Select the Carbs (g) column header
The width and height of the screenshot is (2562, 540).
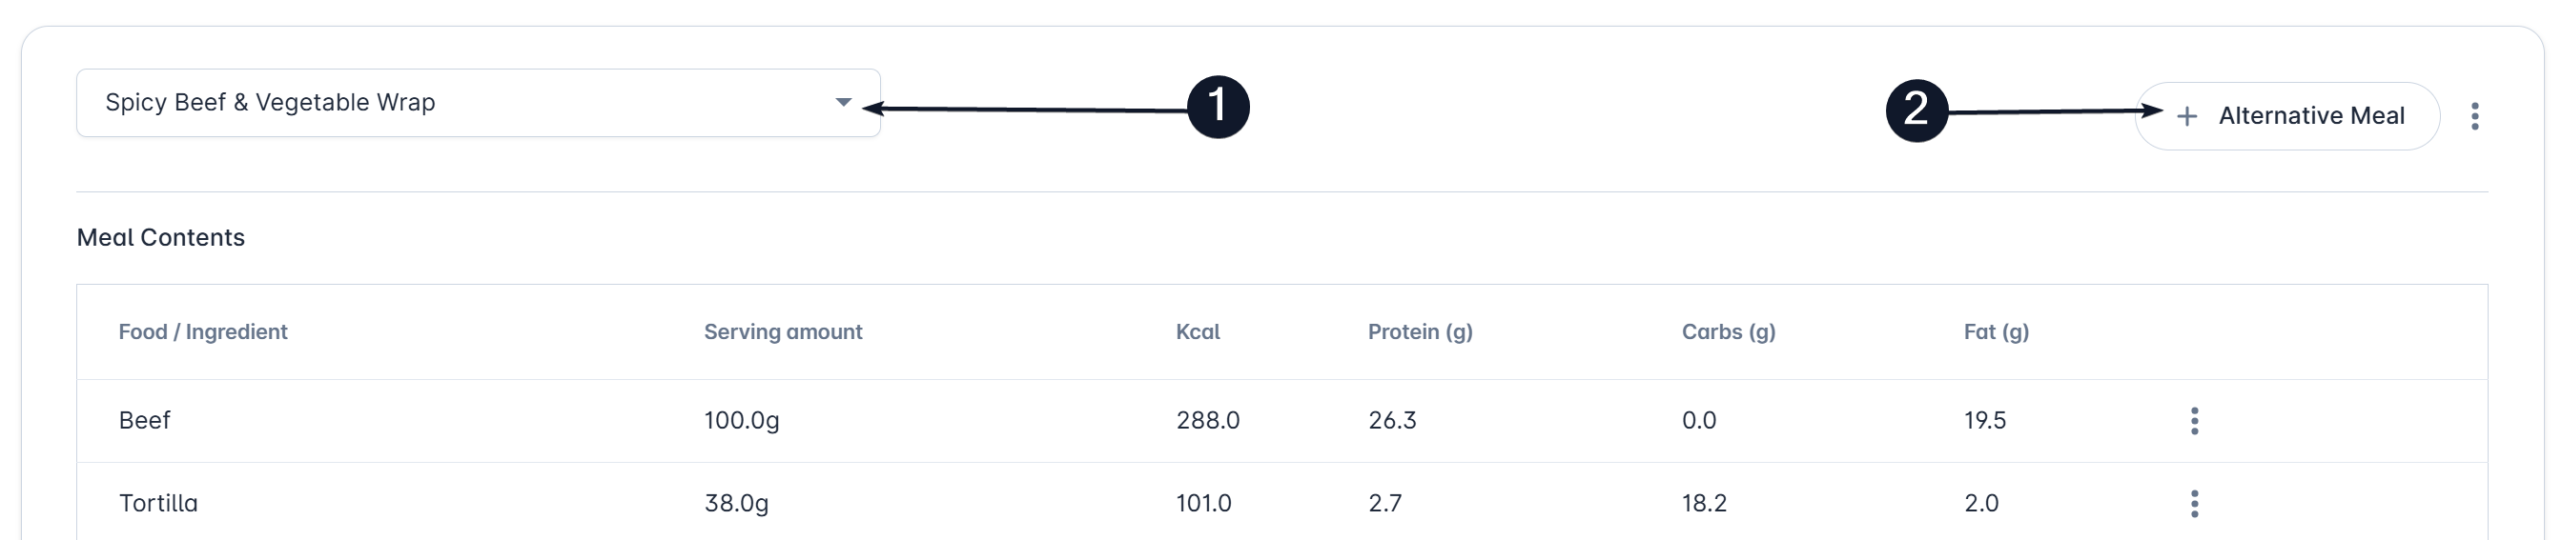click(x=1729, y=331)
